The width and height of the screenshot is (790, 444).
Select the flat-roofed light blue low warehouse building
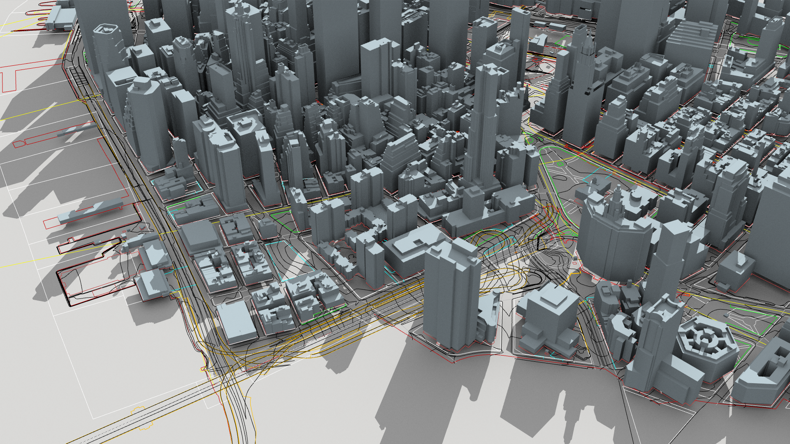[237, 321]
